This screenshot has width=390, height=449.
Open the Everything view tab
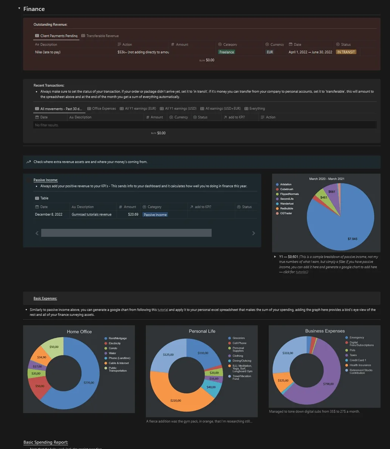coord(254,109)
